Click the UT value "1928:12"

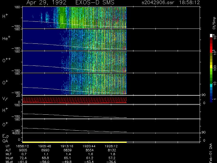(111, 146)
